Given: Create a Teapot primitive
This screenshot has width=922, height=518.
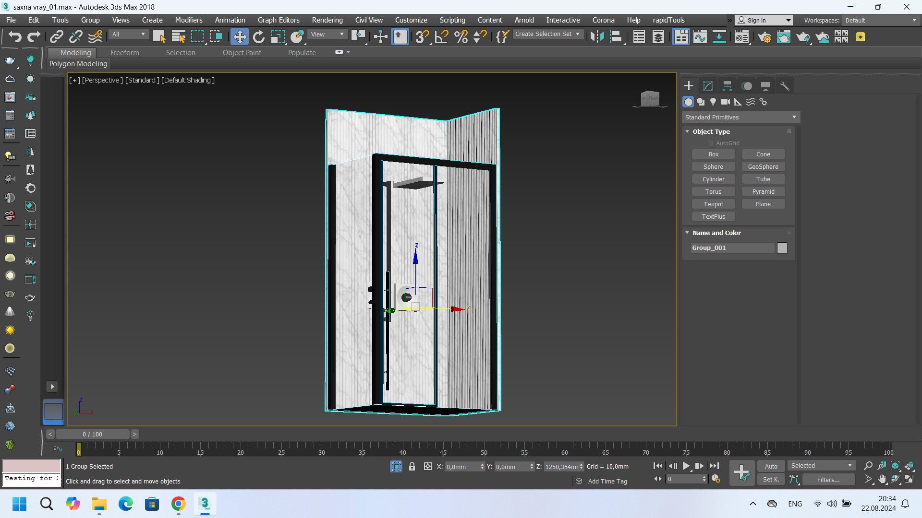Looking at the screenshot, I should [714, 204].
